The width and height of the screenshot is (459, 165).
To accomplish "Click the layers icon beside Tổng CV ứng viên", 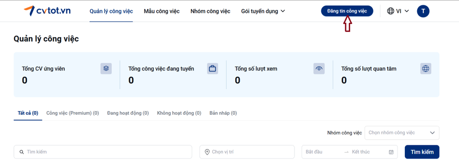I will 106,69.
